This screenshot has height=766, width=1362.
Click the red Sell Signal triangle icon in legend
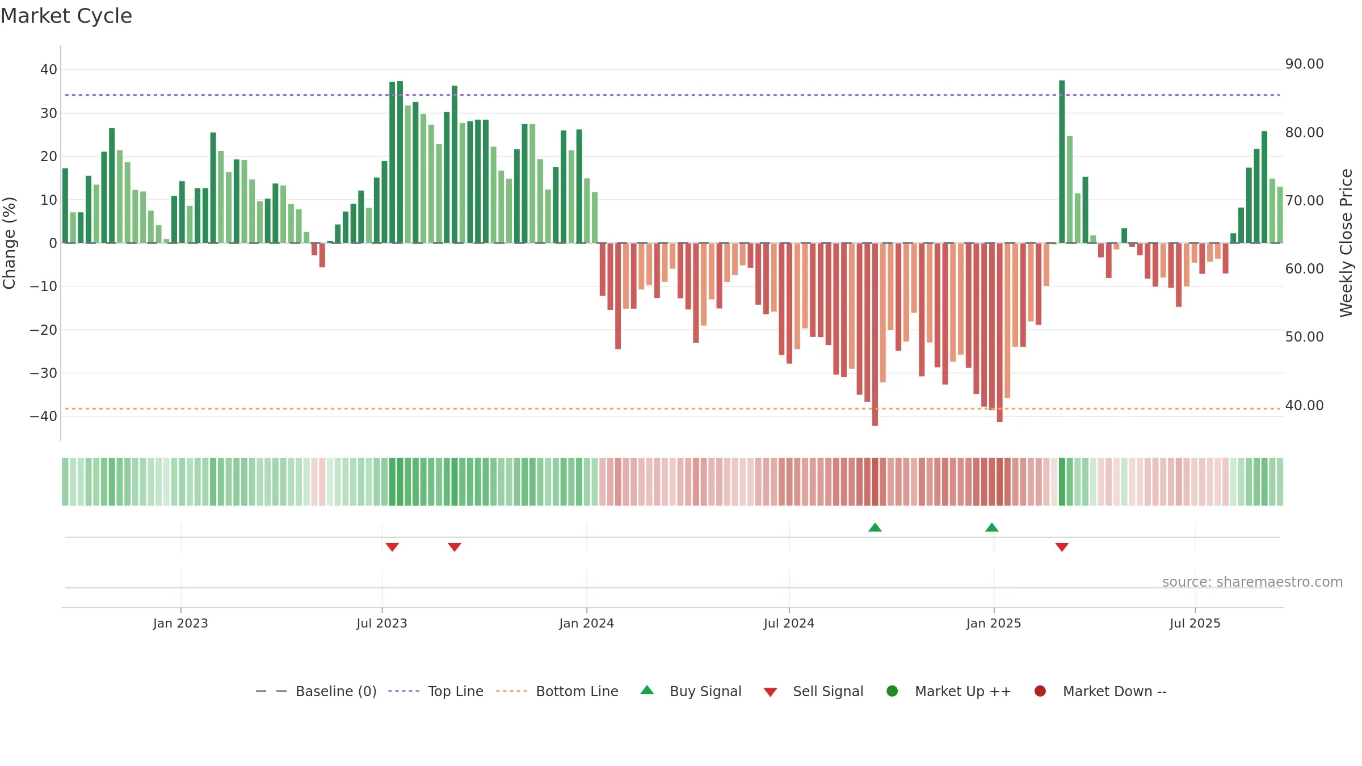pos(770,692)
